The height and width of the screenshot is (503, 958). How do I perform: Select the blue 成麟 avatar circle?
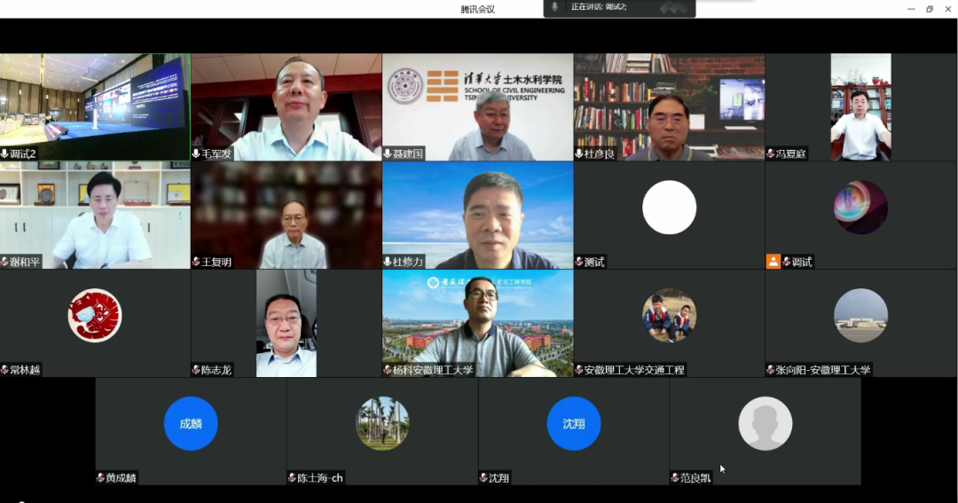[x=191, y=423]
